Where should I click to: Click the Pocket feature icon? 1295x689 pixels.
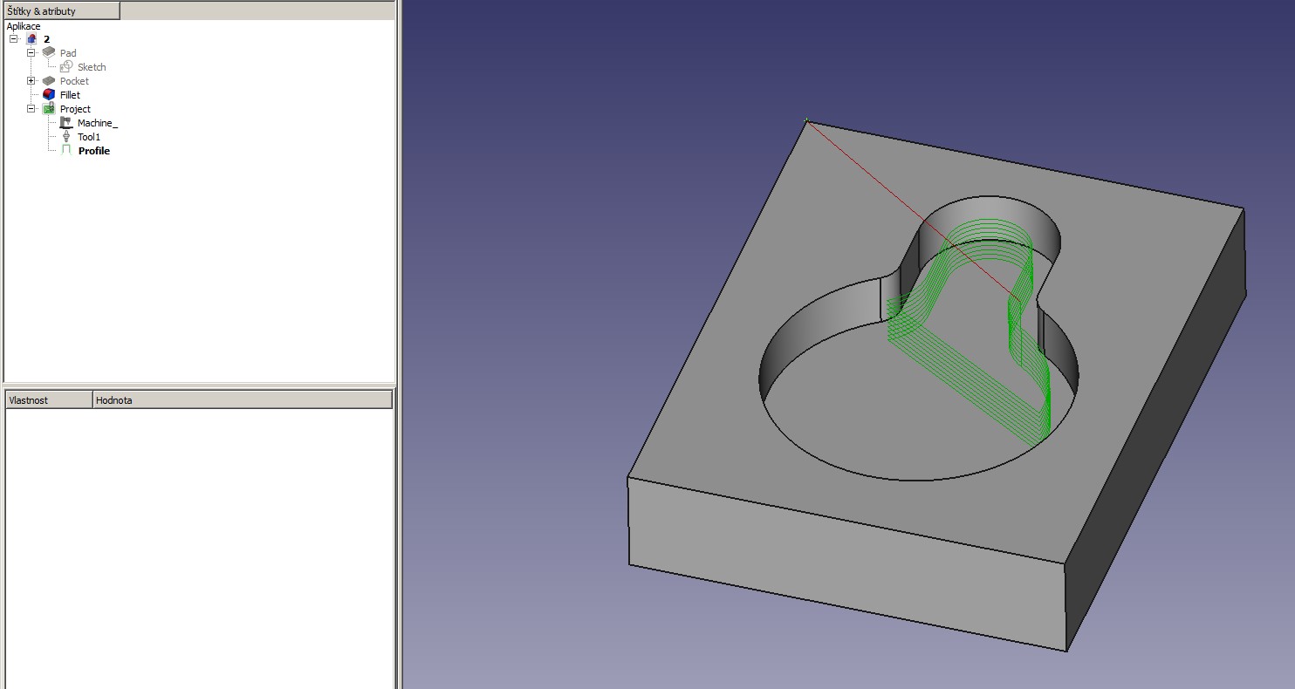click(x=49, y=81)
